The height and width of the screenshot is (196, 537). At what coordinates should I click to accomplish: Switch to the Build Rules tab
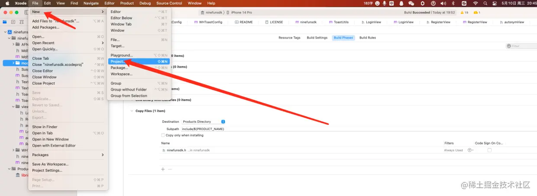coord(368,38)
